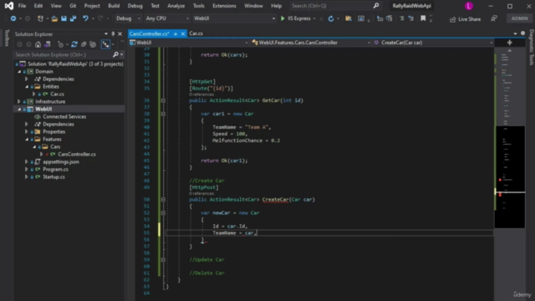Image resolution: width=535 pixels, height=301 pixels.
Task: Open the WebUI startup project dropdown
Action: (x=234, y=18)
